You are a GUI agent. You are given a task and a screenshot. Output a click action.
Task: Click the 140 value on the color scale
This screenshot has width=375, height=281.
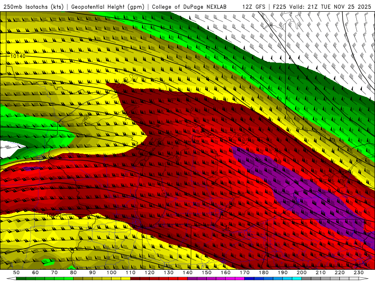point(187,273)
